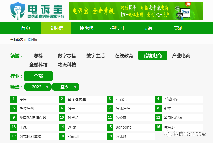213x143 pixels.
Task: Filter by 金融科技 domain
Action: [38, 65]
